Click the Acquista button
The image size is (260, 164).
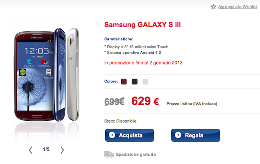(x=130, y=135)
